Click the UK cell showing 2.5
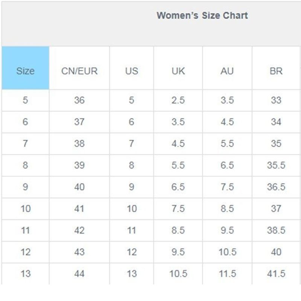Screen dimensions: 301x301 [178, 100]
